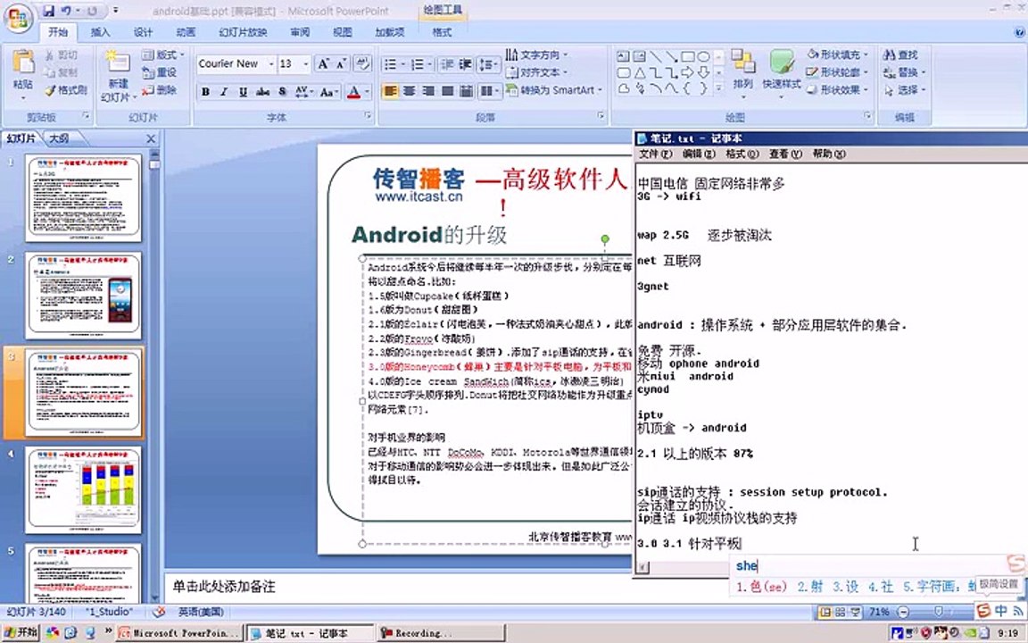
Task: Click the Cut (剪切) scissors icon
Action: click(49, 55)
